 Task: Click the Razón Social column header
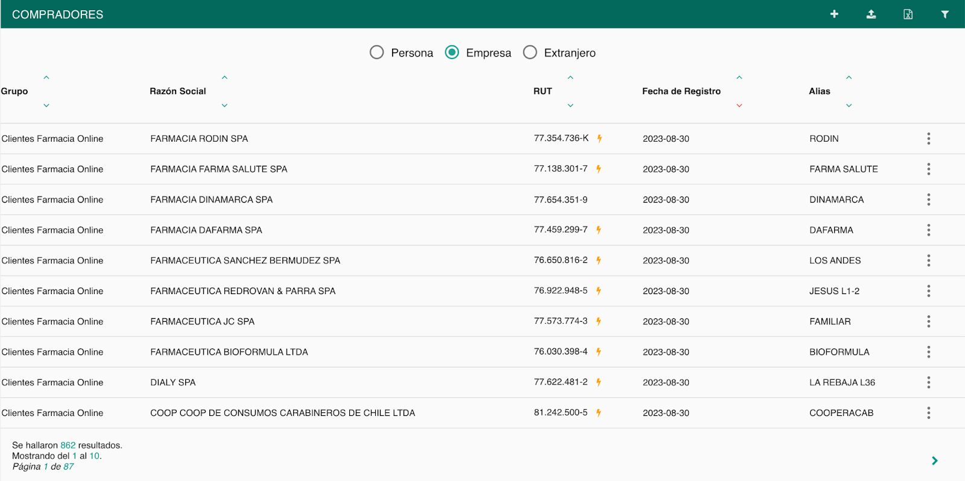click(178, 91)
